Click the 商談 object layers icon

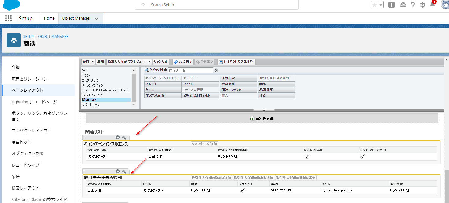(x=14, y=40)
